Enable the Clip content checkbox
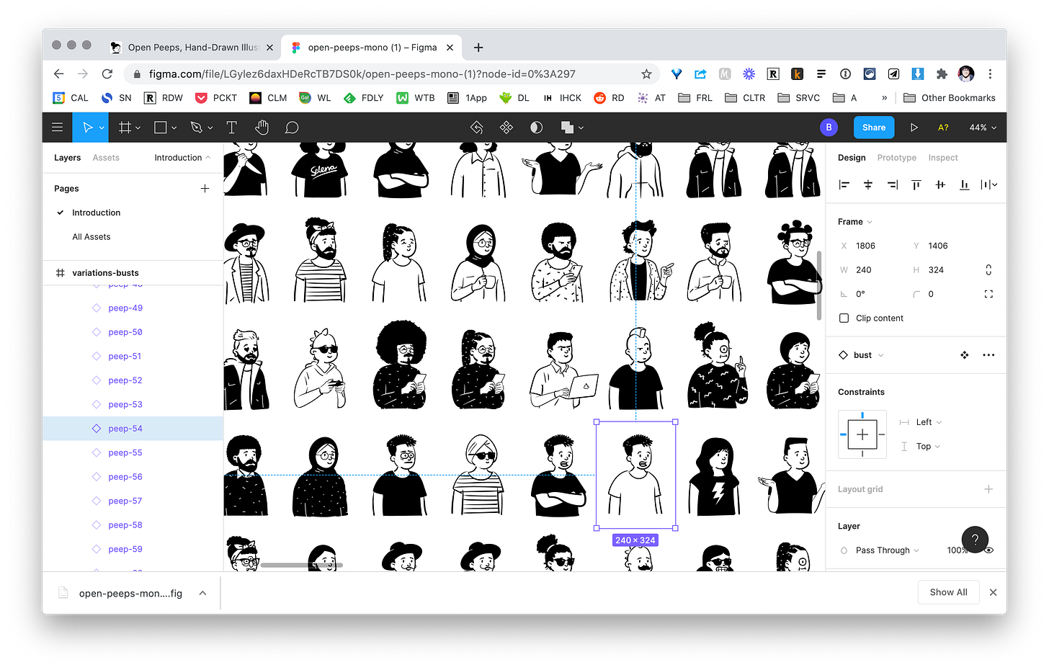Image resolution: width=1049 pixels, height=670 pixels. [x=844, y=318]
